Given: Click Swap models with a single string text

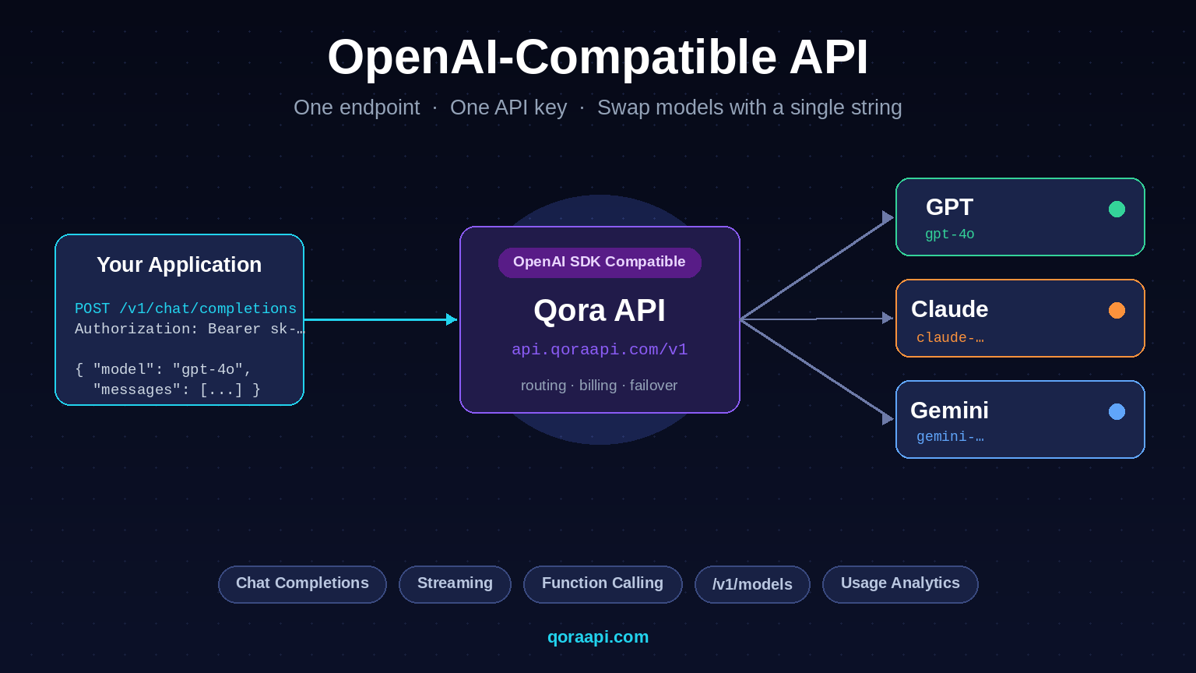Looking at the screenshot, I should pos(750,107).
